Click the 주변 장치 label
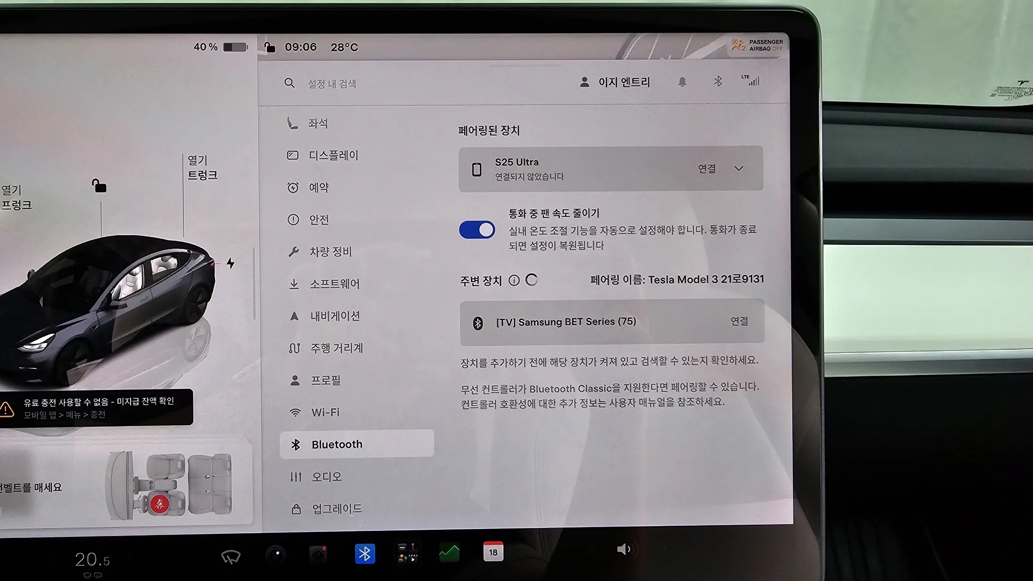The height and width of the screenshot is (581, 1033). tap(481, 281)
